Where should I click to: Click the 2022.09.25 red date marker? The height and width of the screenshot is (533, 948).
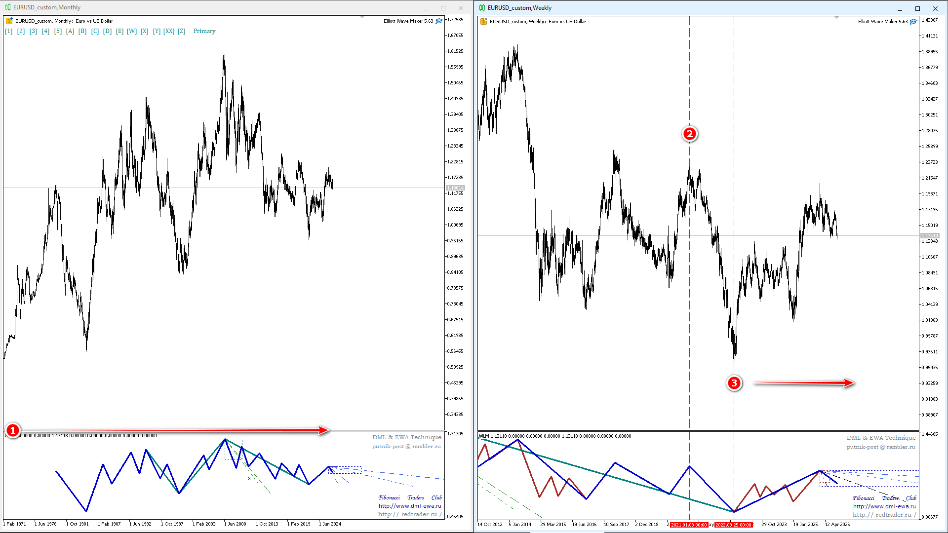733,525
